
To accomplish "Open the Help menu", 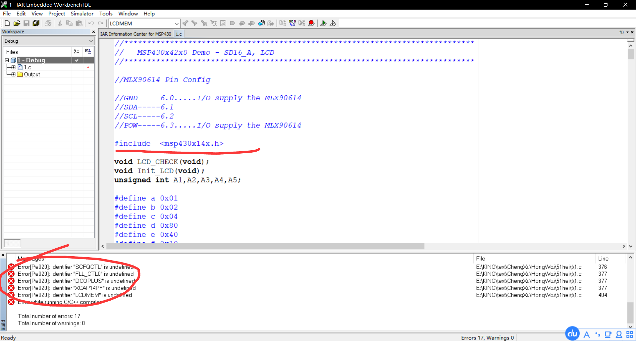I will point(149,14).
